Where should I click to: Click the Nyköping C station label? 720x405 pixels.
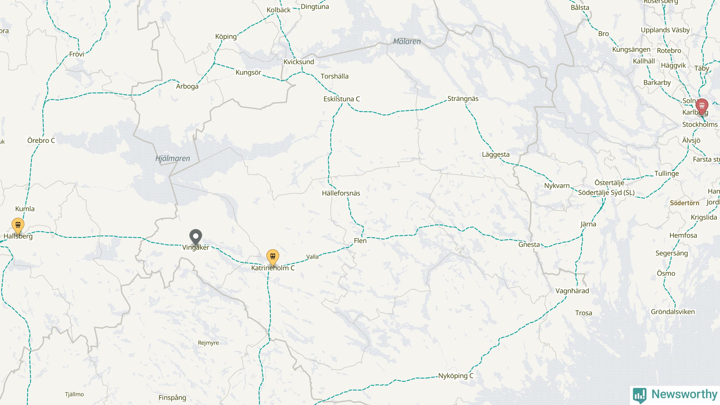click(456, 376)
